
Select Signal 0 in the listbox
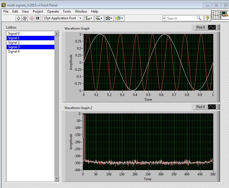point(31,34)
